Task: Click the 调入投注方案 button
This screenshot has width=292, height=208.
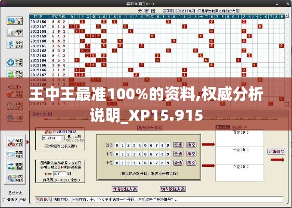Action: tap(173, 189)
